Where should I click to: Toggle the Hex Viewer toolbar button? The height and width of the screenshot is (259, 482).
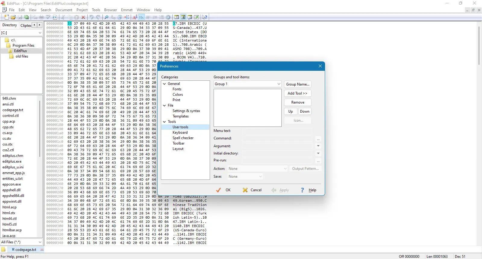[x=142, y=17]
